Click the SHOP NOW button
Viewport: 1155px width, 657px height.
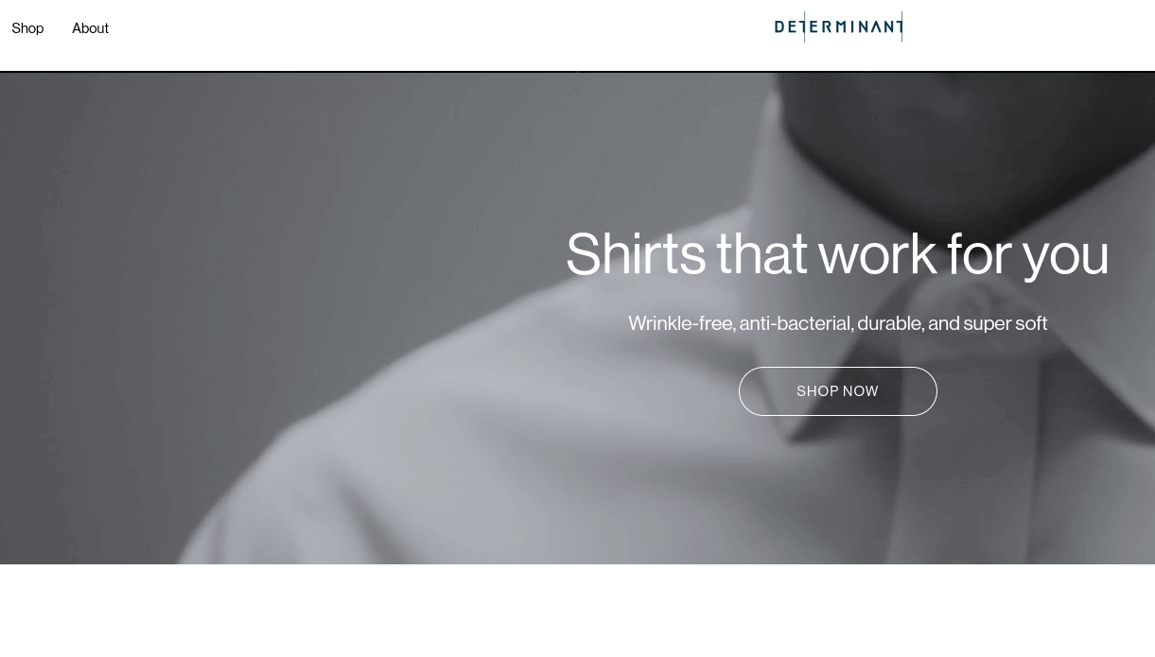(x=837, y=391)
